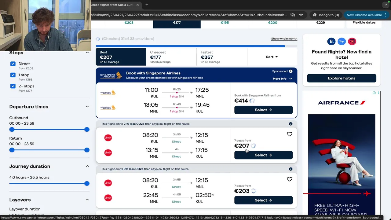Choose the Fastest €357 sort tab
The width and height of the screenshot is (391, 220).
point(222,57)
